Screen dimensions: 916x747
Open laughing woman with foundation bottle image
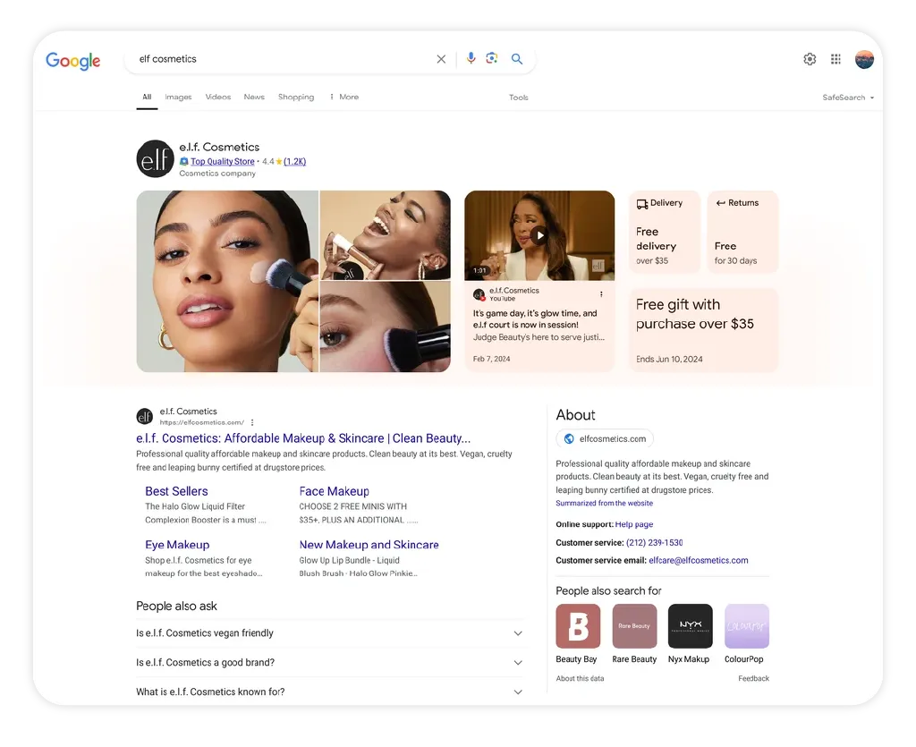coord(386,235)
